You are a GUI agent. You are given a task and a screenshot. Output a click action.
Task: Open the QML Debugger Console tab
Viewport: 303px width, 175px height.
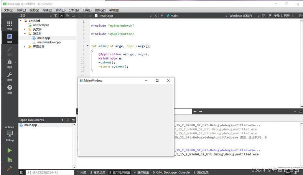(x=171, y=172)
